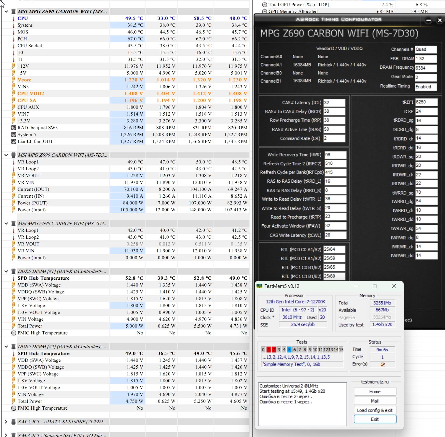Viewport: 445px width, 437px height.
Task: Click the CAS# Latency (tCL) field
Action: (334, 103)
